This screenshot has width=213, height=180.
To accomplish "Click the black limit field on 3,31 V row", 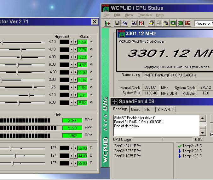I will point(65,95).
